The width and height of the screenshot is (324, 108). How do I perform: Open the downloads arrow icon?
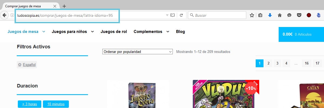pyautogui.click(x=270, y=15)
